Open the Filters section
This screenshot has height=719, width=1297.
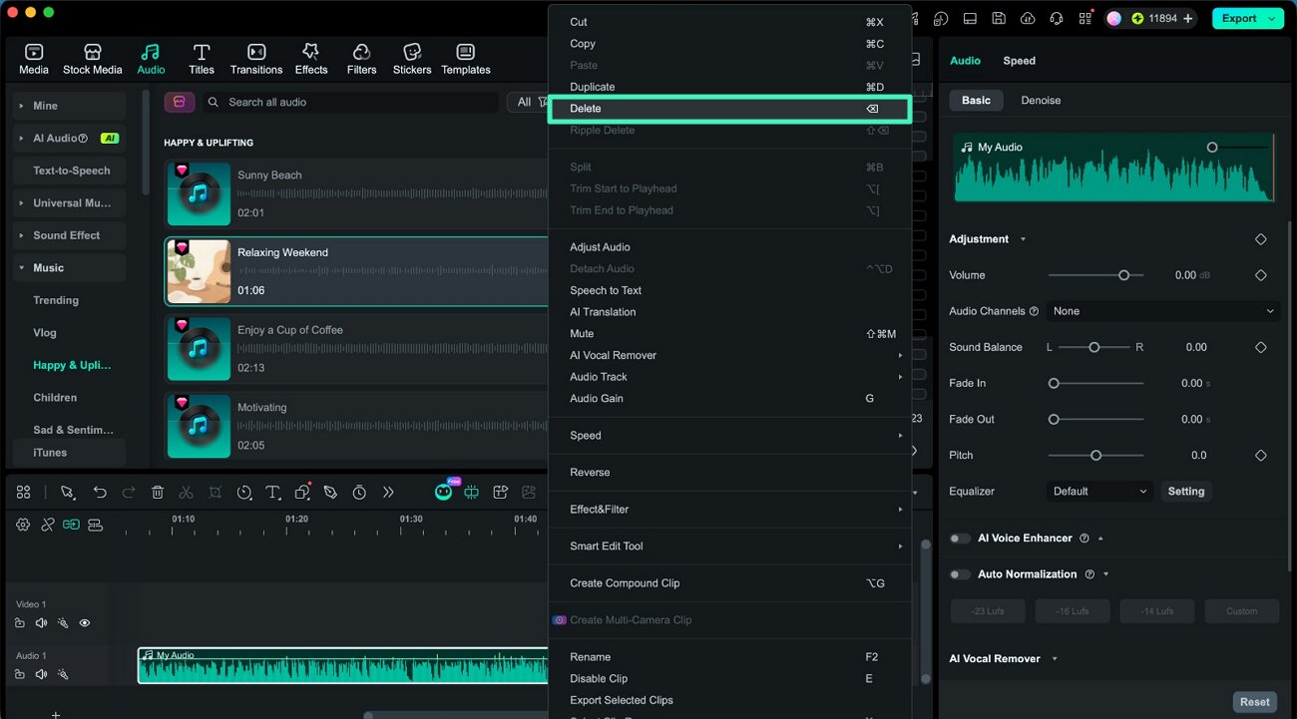tap(361, 59)
